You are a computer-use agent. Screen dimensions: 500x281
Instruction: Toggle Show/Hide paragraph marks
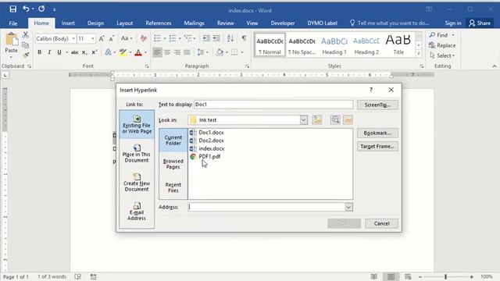244,38
